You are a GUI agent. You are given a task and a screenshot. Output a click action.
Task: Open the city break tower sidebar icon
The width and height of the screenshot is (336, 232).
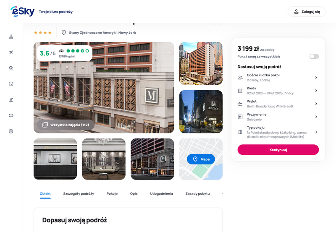coord(11,99)
